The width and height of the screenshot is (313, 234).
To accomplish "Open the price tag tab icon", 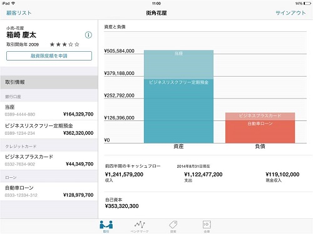I will coord(173,227).
